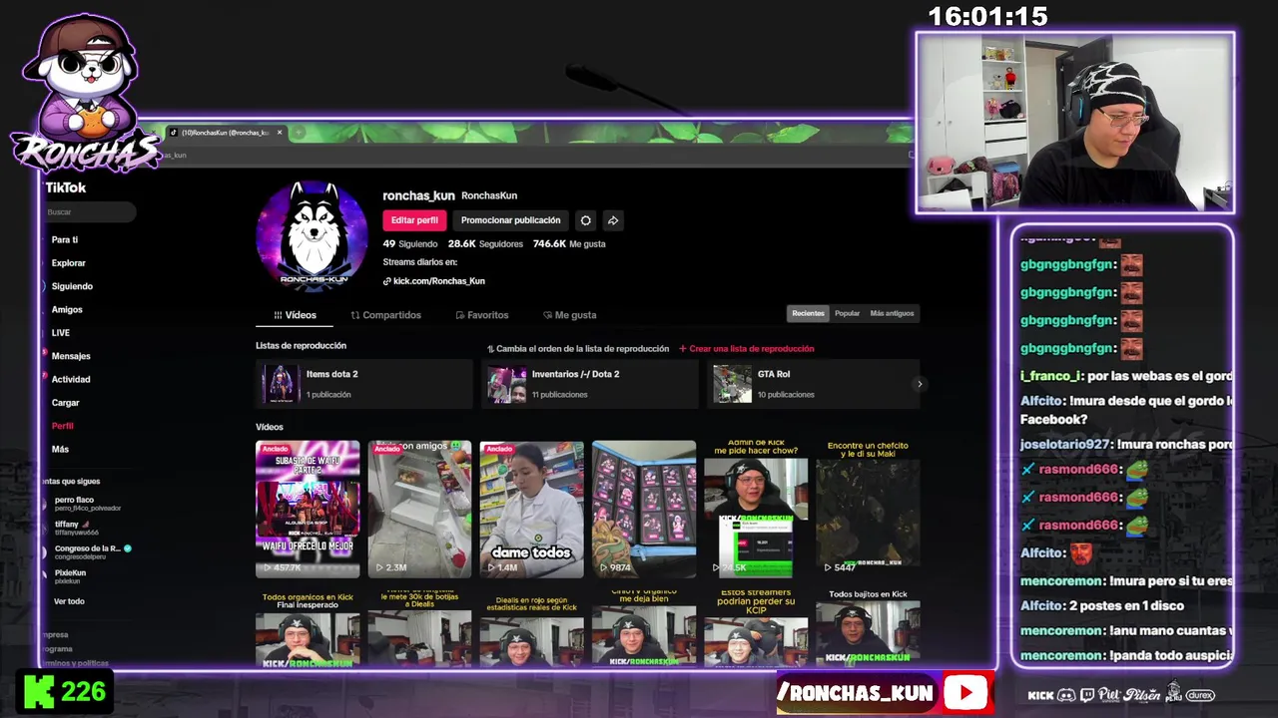Click Cambia el orden de la lista de reproducción
Viewport: 1278px width, 718px height.
click(x=578, y=349)
